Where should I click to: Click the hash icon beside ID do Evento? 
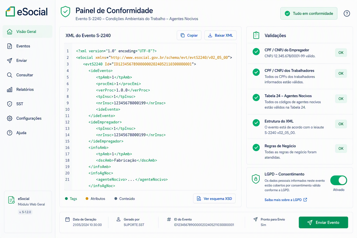tap(169, 220)
